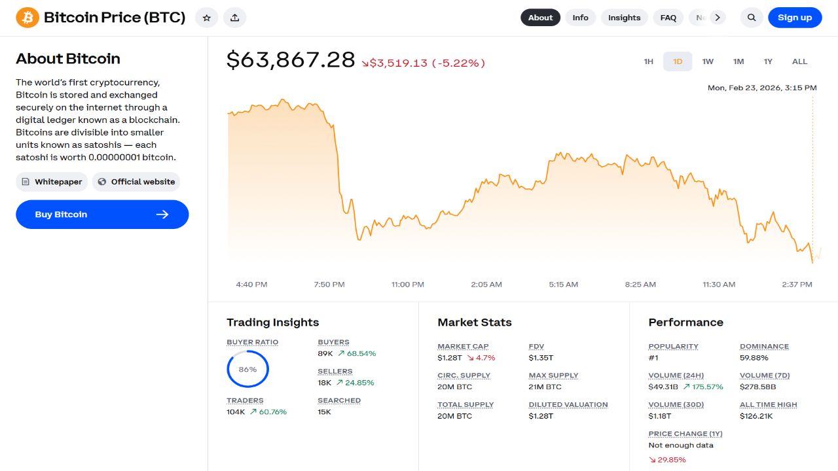
Task: Click the star favorite icon
Action: (206, 18)
